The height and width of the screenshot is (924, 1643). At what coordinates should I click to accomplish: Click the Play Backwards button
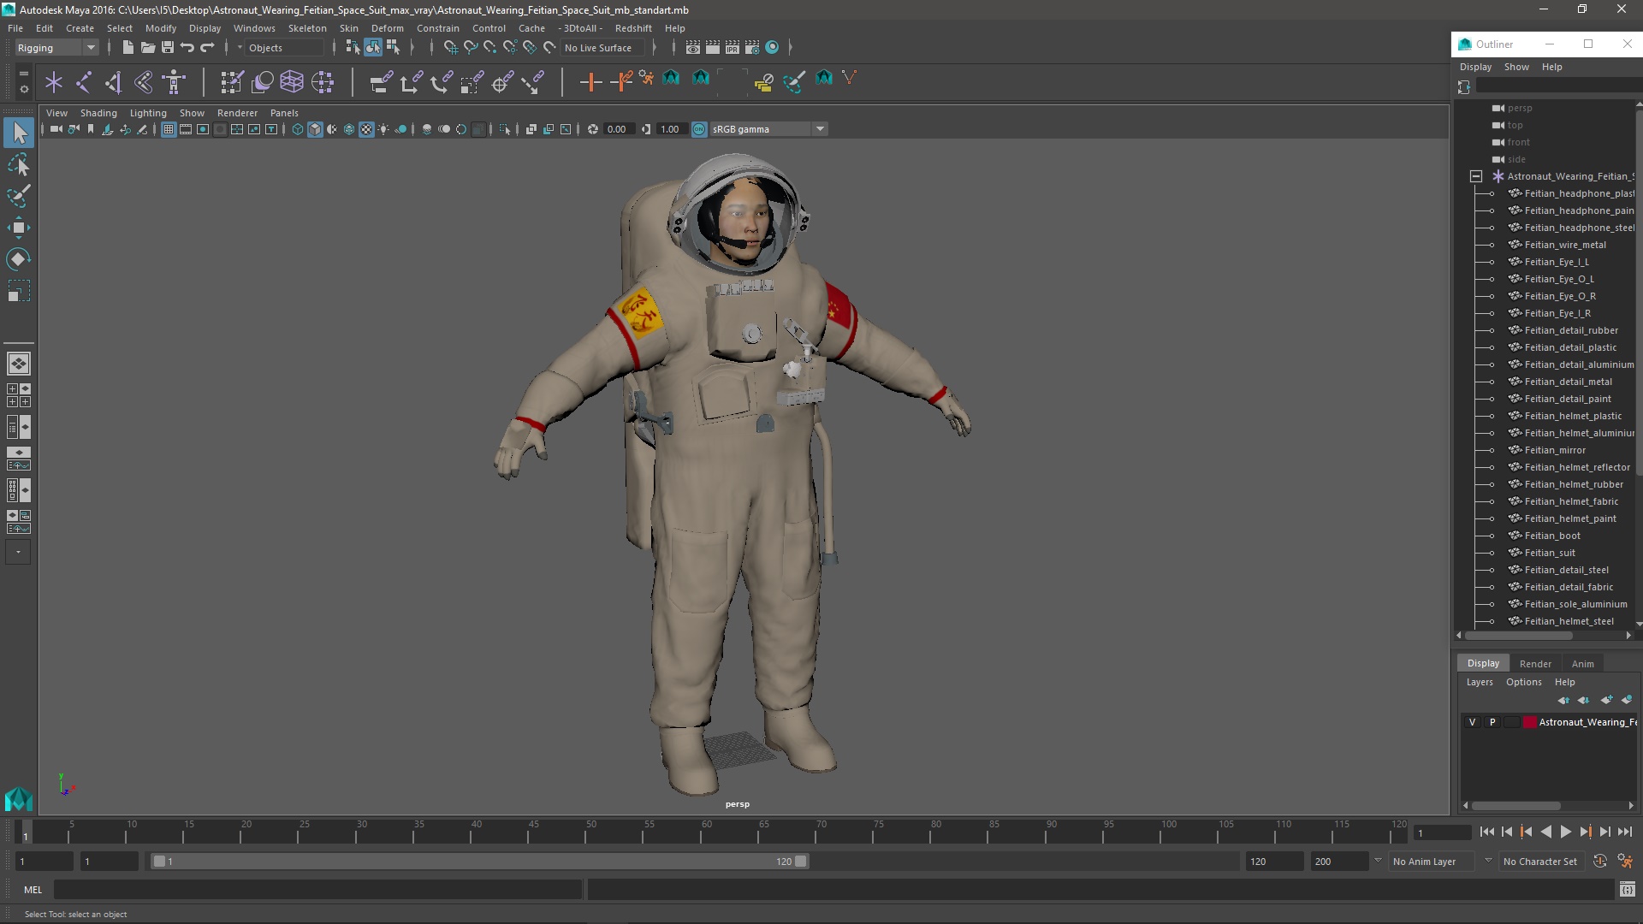coord(1545,832)
